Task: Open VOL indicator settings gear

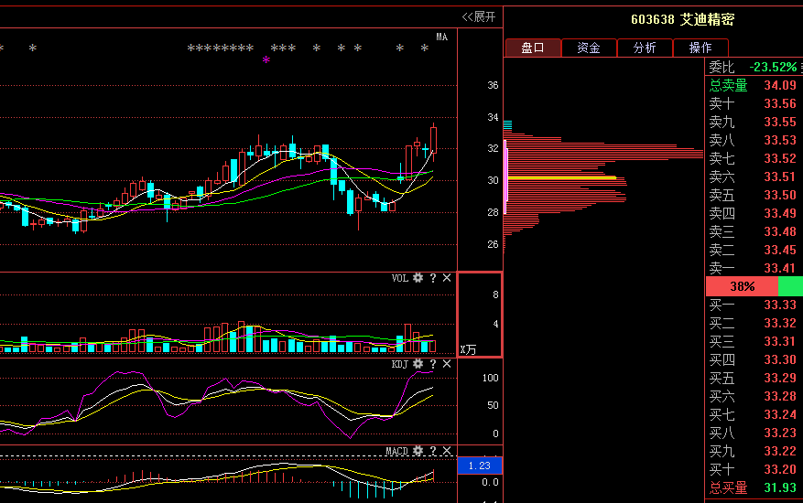Action: click(x=418, y=278)
